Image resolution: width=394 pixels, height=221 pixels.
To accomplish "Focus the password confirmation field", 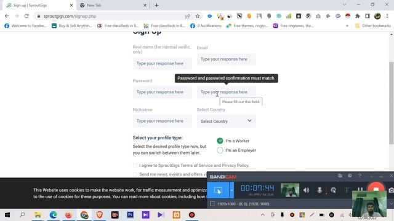I will coord(227,92).
